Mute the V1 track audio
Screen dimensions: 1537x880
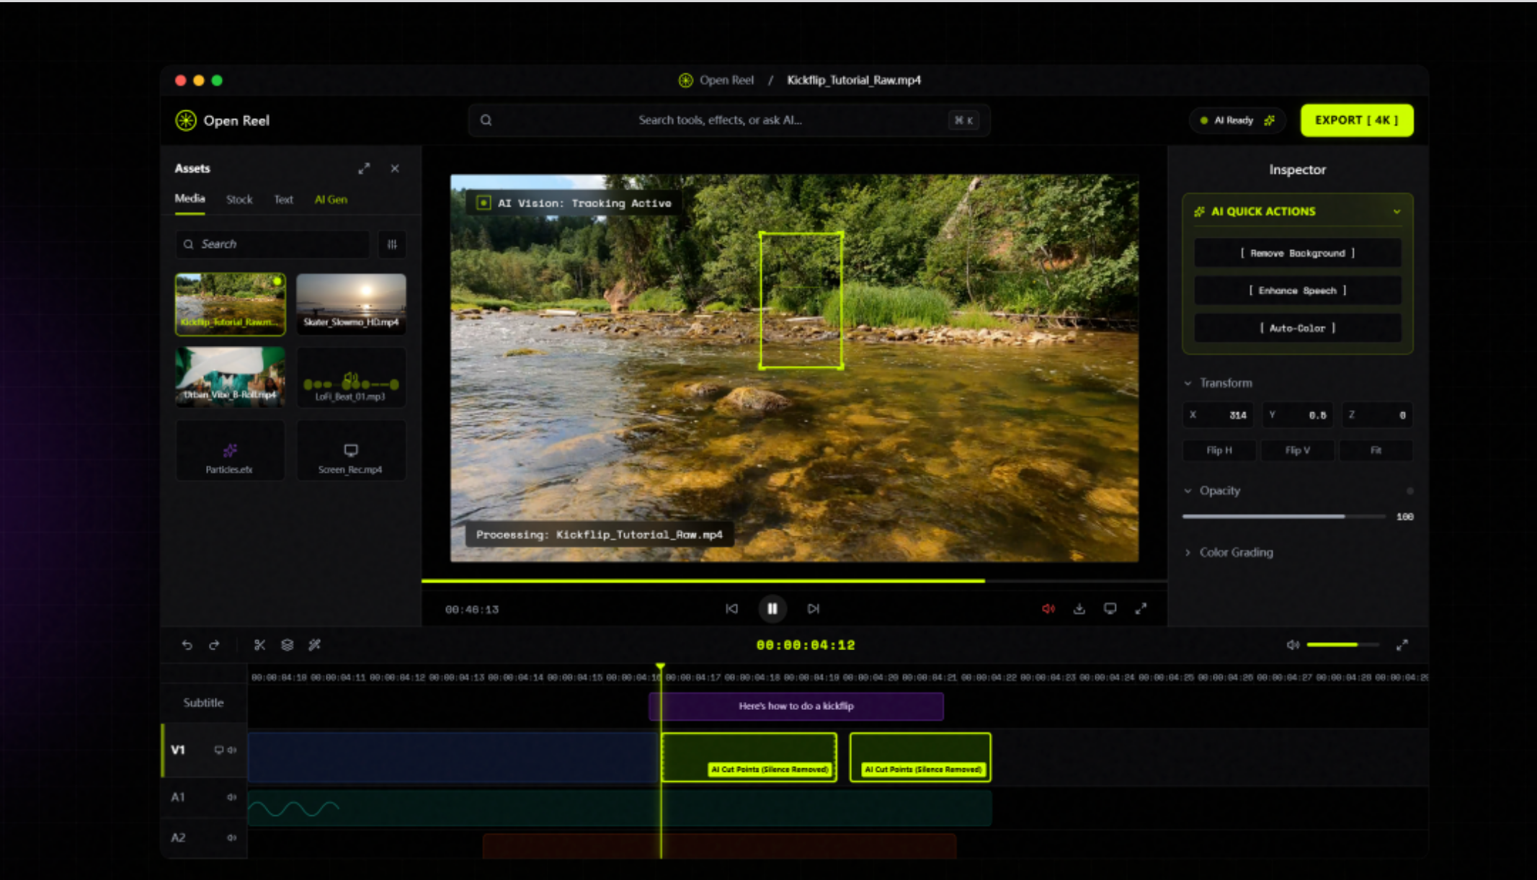(x=232, y=750)
